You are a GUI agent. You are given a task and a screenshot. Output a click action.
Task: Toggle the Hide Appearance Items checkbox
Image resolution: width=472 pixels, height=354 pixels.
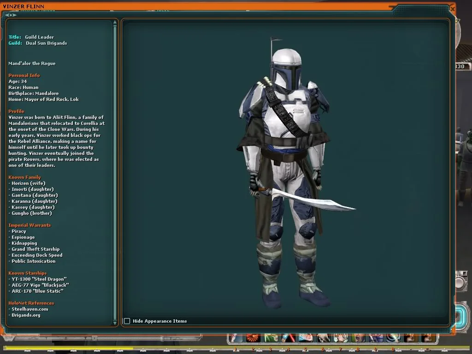point(127,321)
